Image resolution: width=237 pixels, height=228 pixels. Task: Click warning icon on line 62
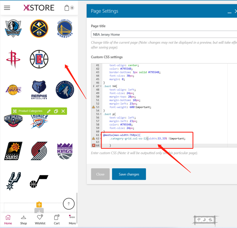pyautogui.click(x=94, y=139)
